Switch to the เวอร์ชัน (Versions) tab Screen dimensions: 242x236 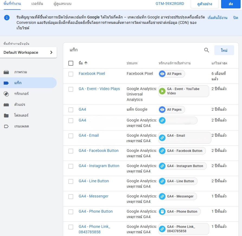(37, 4)
